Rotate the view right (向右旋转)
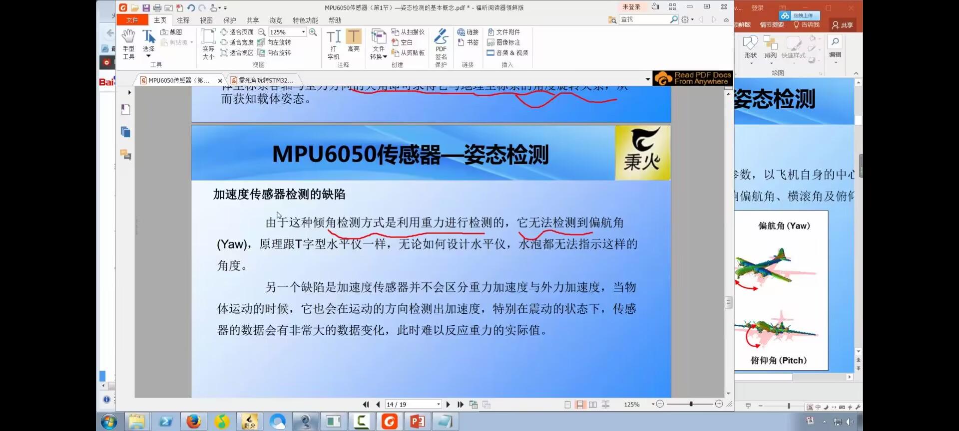Viewport: 959px width, 431px height. click(x=274, y=53)
